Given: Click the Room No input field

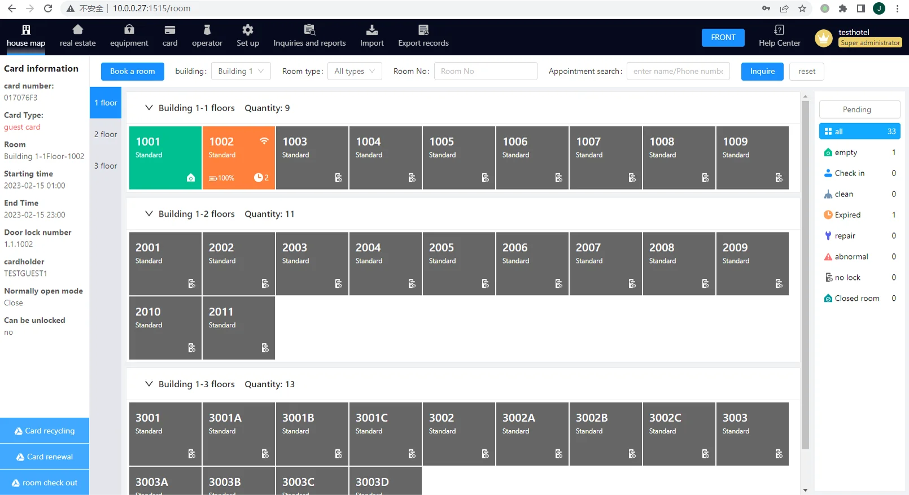Looking at the screenshot, I should click(486, 71).
